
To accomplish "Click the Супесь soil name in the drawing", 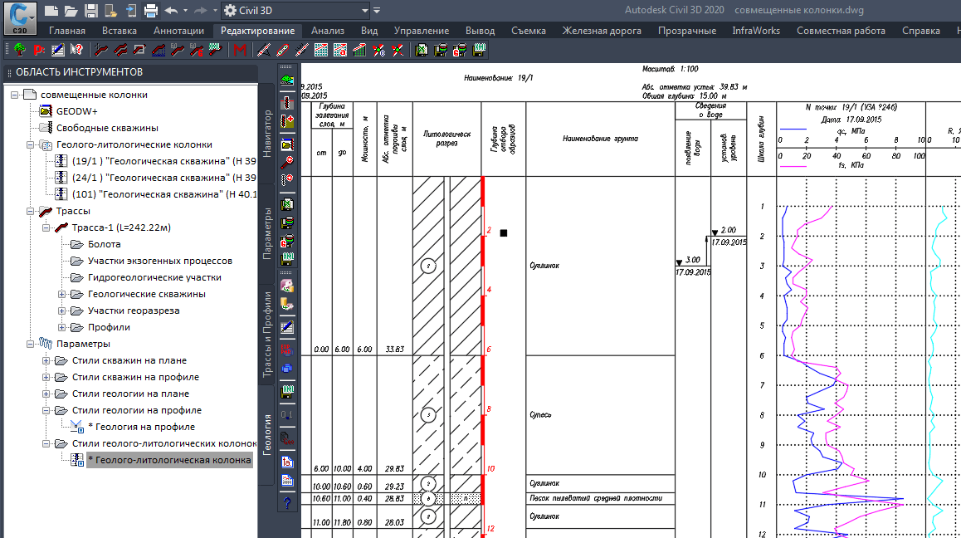I will tap(540, 414).
